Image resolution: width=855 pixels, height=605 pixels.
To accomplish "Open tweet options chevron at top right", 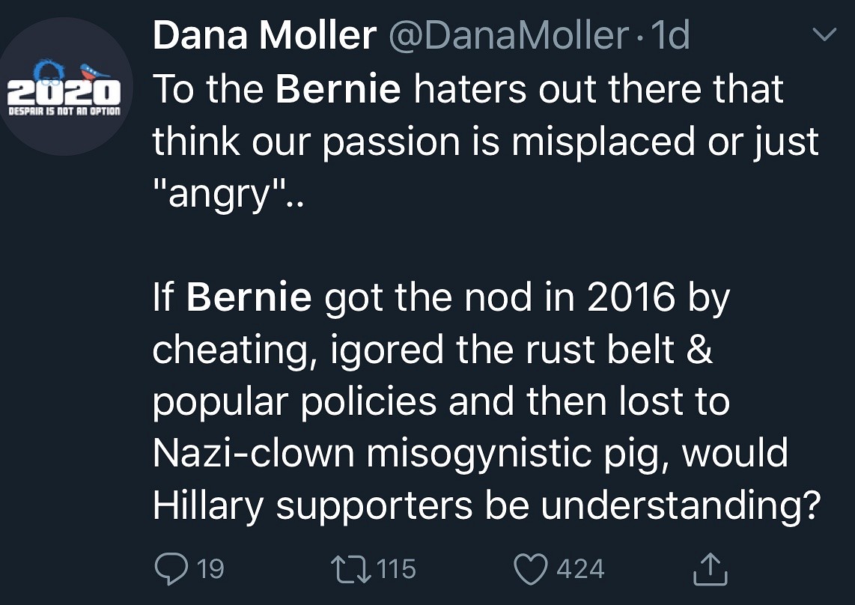I will [x=824, y=35].
